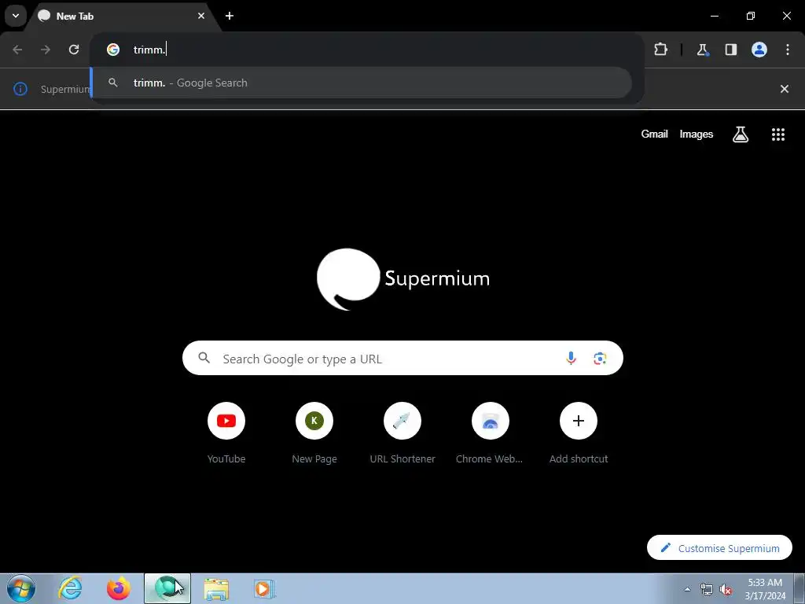Open the Experiments flask in toolbar
Image resolution: width=805 pixels, height=604 pixels.
702,50
